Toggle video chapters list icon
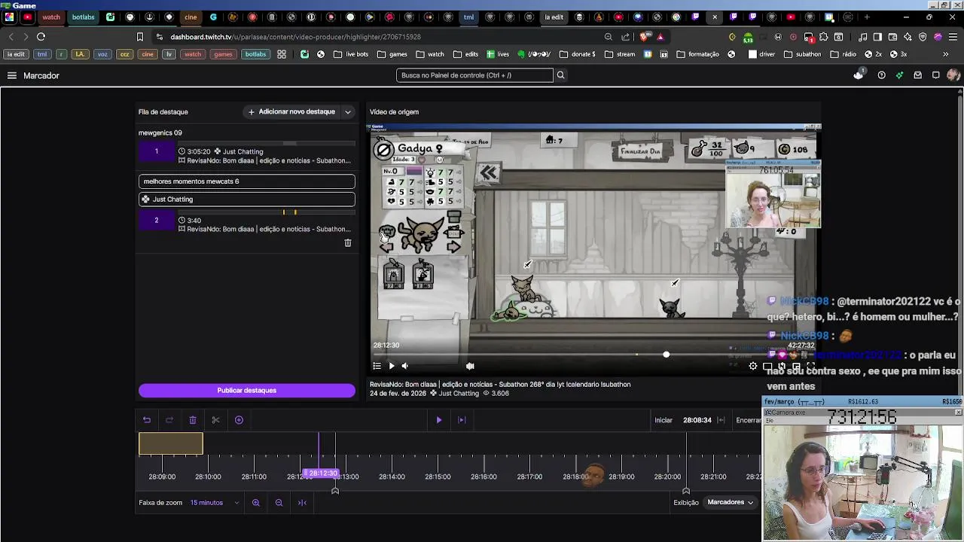The height and width of the screenshot is (542, 964). tap(377, 366)
